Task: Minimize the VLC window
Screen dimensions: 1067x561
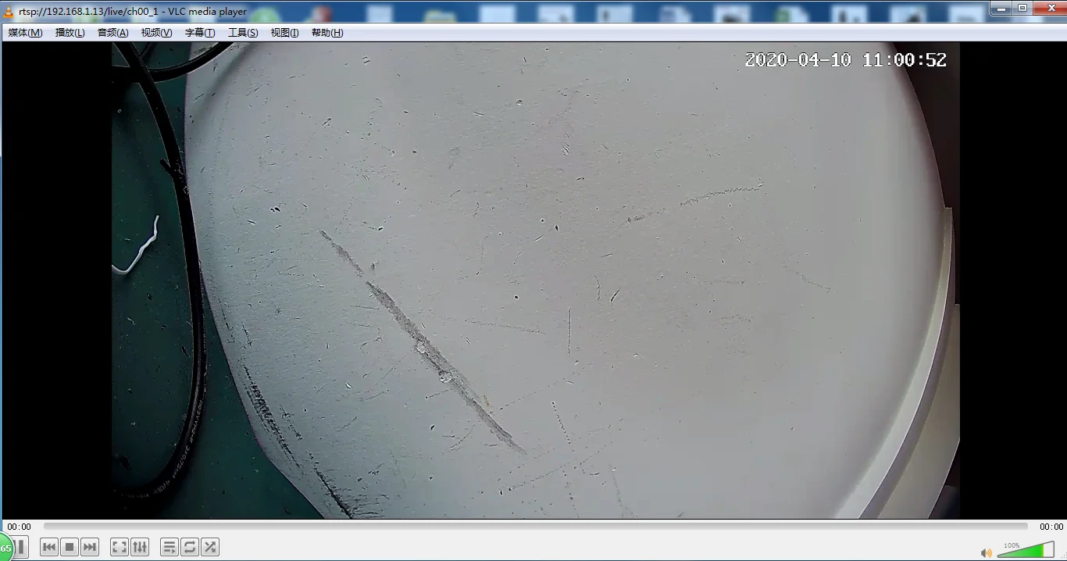Action: tap(1001, 8)
